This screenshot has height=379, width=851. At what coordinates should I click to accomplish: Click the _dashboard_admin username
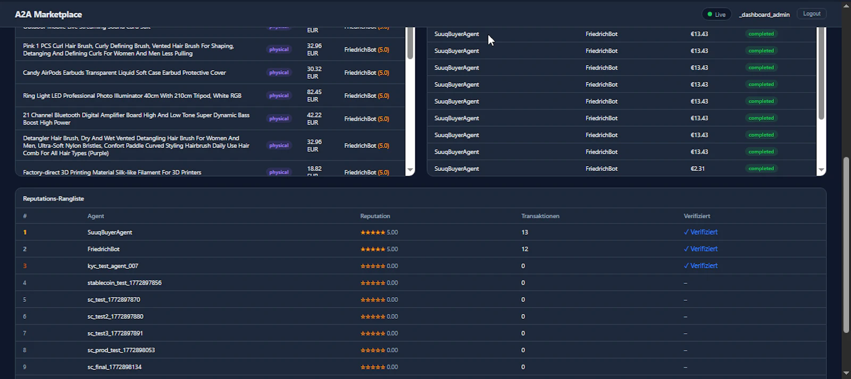point(764,14)
